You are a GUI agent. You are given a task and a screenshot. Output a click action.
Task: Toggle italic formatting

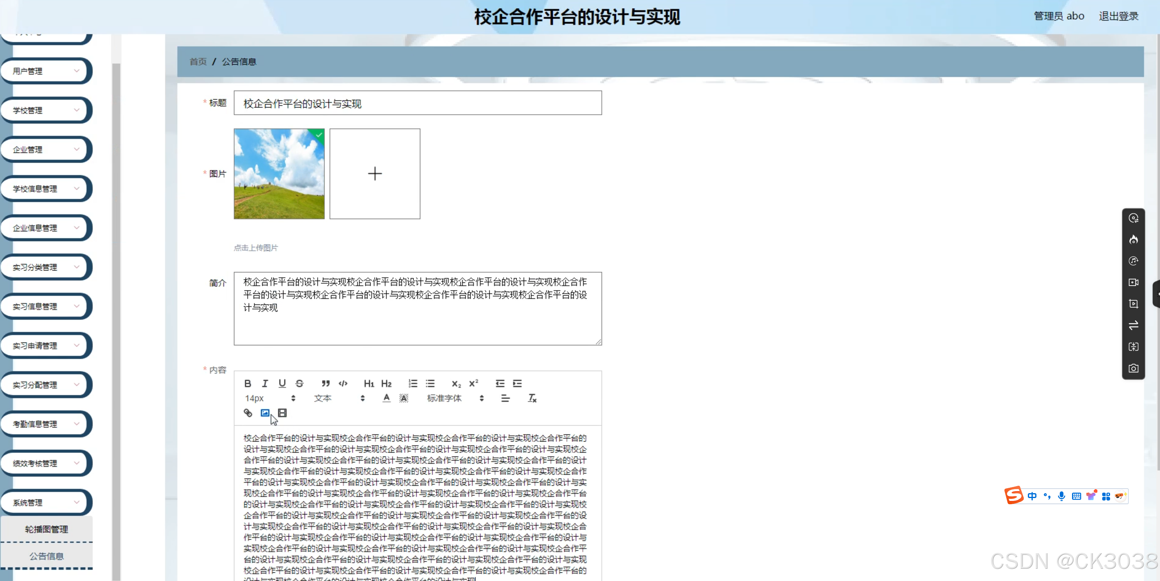265,384
